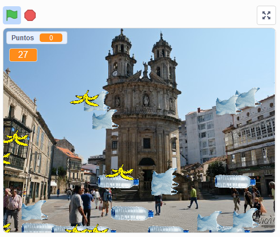280x237 pixels.
Task: Click plastic bag below banana near church
Action: tap(105, 120)
